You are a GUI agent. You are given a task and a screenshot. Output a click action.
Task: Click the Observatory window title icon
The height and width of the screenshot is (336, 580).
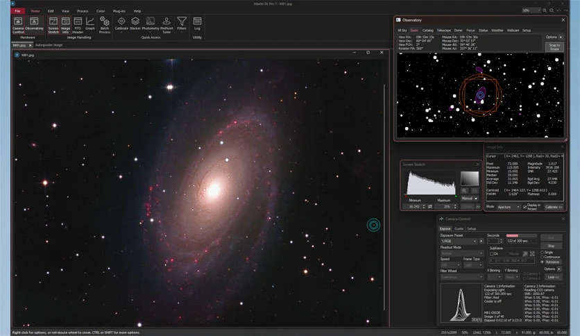click(398, 20)
